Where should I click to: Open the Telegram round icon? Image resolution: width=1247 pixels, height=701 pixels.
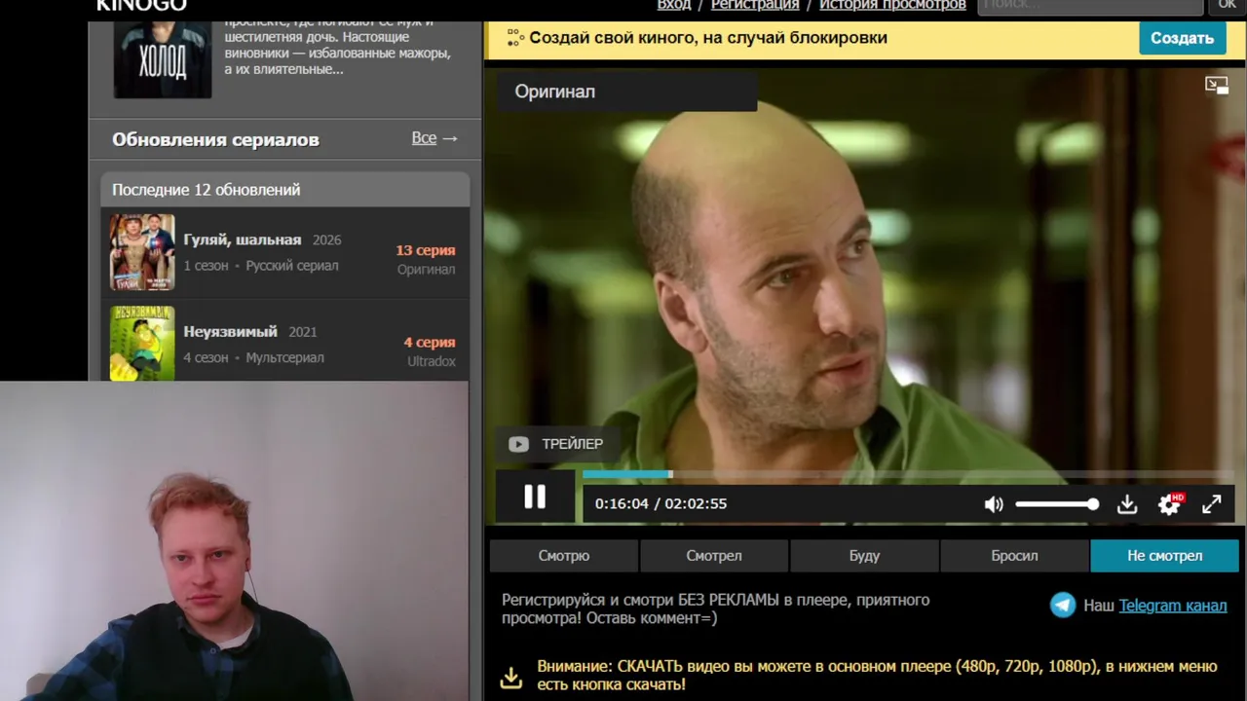point(1063,605)
